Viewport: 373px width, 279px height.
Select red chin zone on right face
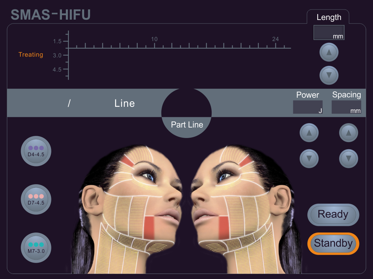click(x=224, y=227)
